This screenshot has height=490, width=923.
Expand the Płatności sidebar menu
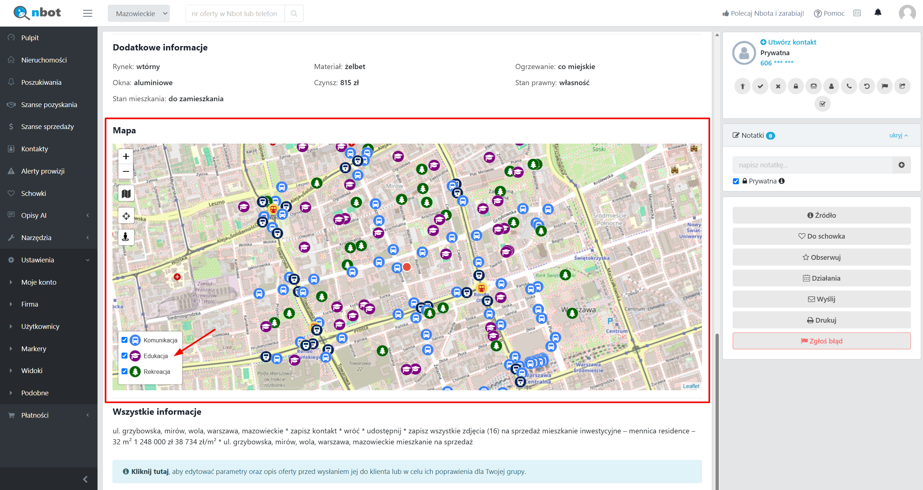pyautogui.click(x=49, y=415)
